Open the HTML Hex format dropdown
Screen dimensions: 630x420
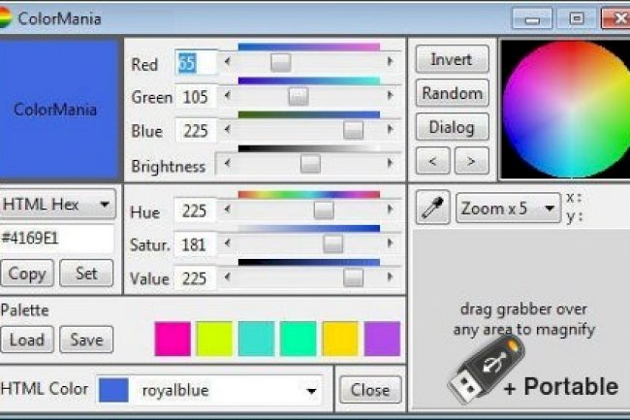click(x=58, y=205)
